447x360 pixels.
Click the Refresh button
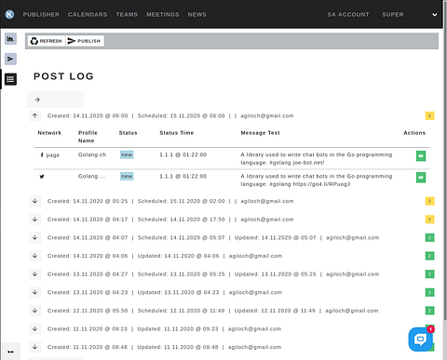pos(47,41)
